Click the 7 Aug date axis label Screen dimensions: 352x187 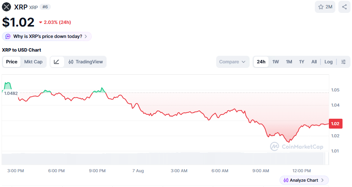pos(138,171)
